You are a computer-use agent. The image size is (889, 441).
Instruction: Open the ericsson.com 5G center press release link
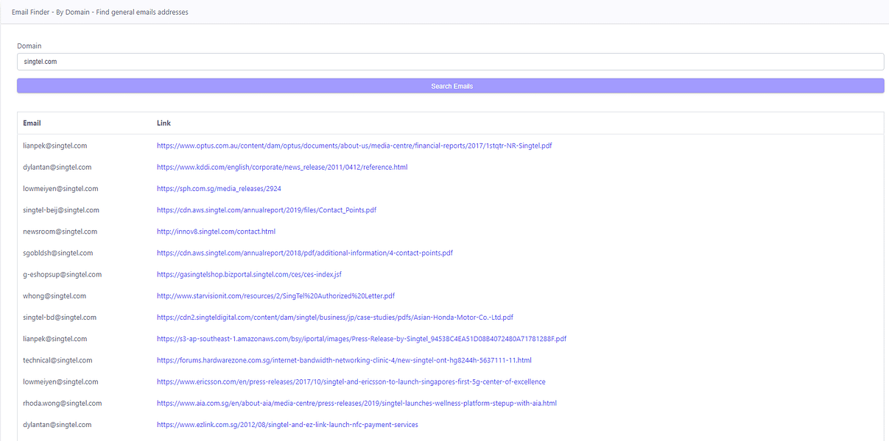351,381
